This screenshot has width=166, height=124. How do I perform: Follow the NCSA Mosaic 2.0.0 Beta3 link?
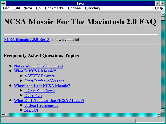click(x=26, y=40)
